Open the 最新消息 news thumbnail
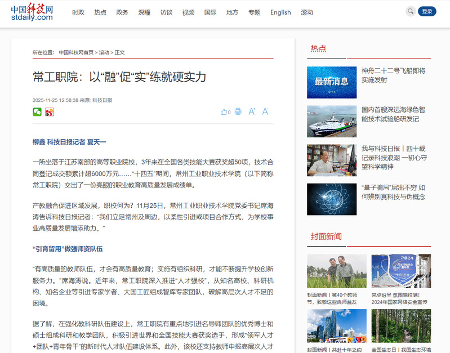The image size is (450, 353). tap(332, 82)
